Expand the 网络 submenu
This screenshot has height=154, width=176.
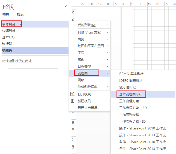pos(90,80)
